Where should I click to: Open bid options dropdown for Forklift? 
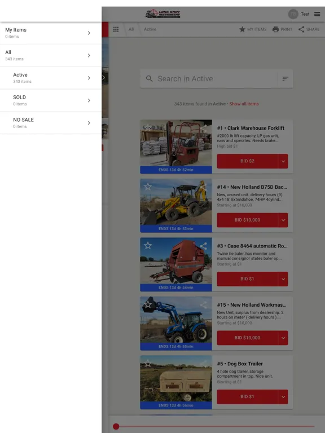click(x=283, y=161)
